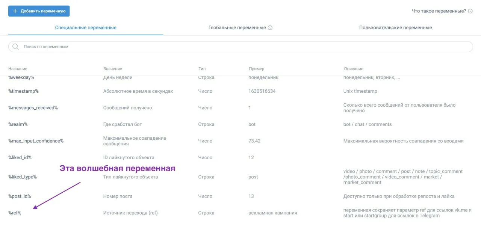This screenshot has width=481, height=225.
Task: Click the %post_id% variable name
Action: pyautogui.click(x=19, y=196)
